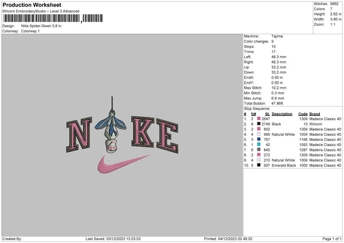Click the 'Created By:' footer label

pyautogui.click(x=12, y=238)
